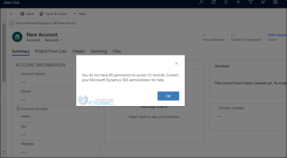Switch to the Project Price Lists tab

click(51, 51)
